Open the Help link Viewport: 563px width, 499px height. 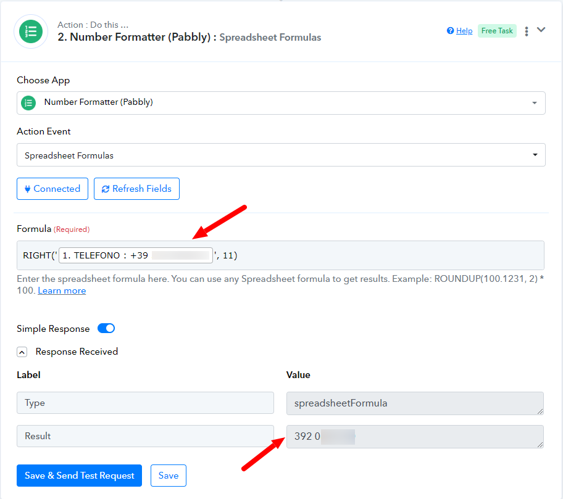pyautogui.click(x=464, y=31)
